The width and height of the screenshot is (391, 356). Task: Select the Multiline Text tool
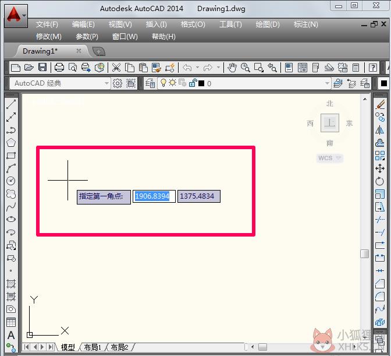11,335
